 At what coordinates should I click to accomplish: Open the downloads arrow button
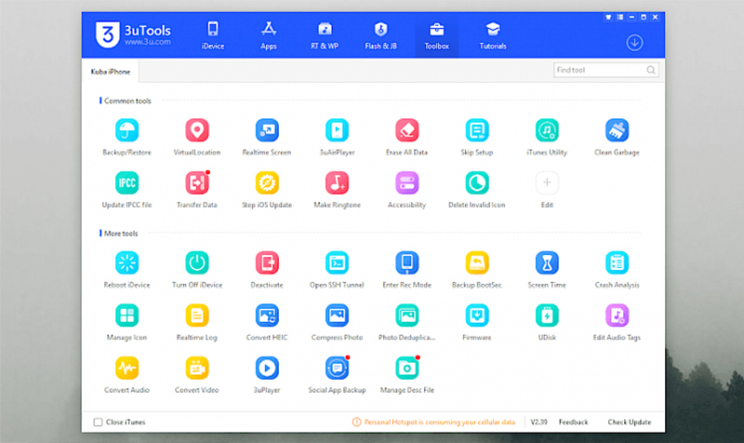point(634,43)
